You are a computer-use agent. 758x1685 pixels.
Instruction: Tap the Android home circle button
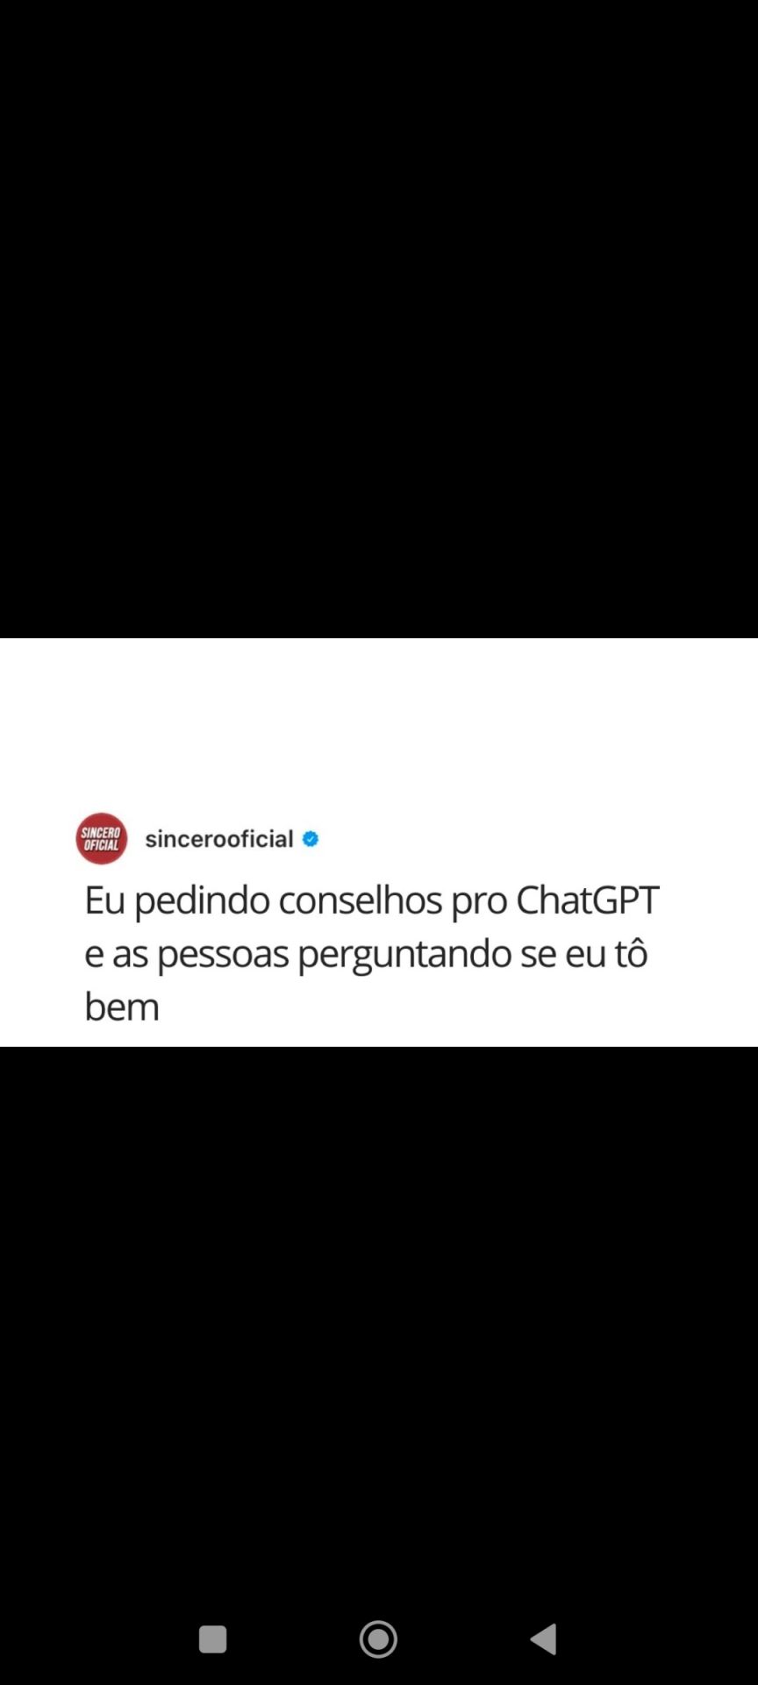click(379, 1638)
